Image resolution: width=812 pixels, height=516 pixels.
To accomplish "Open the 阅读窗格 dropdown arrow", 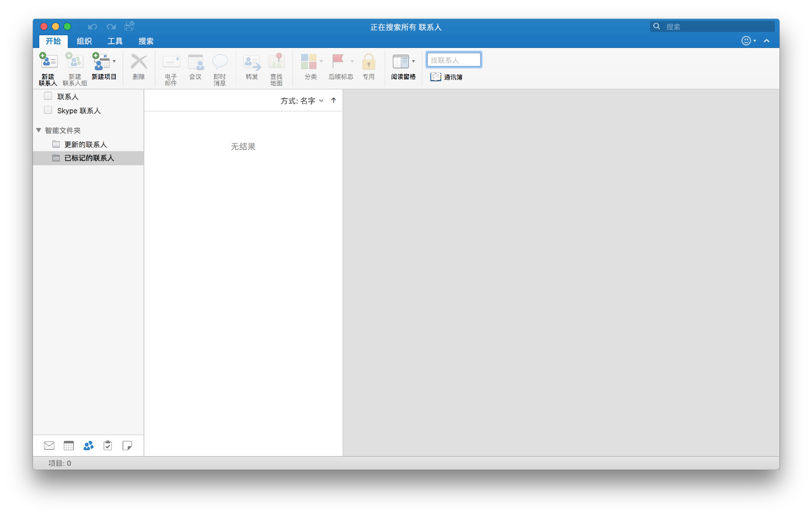I will pyautogui.click(x=413, y=61).
